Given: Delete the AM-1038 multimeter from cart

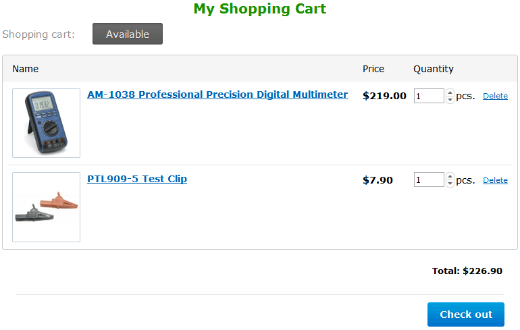Looking at the screenshot, I should tap(495, 96).
